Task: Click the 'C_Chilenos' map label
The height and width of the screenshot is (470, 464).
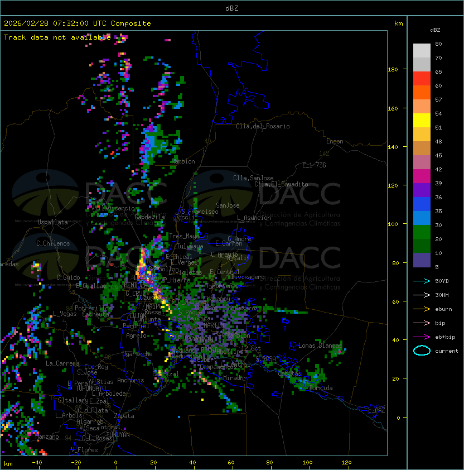Action: pyautogui.click(x=53, y=243)
